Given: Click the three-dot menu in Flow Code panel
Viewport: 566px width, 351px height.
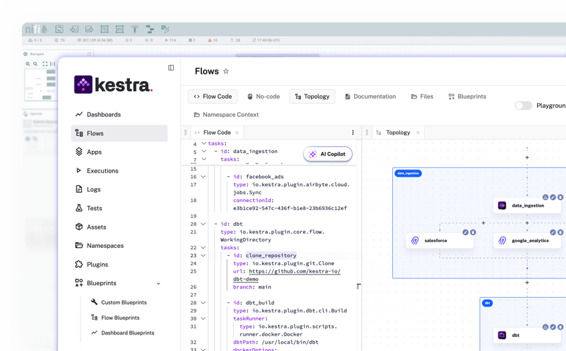Looking at the screenshot, I should coord(353,133).
